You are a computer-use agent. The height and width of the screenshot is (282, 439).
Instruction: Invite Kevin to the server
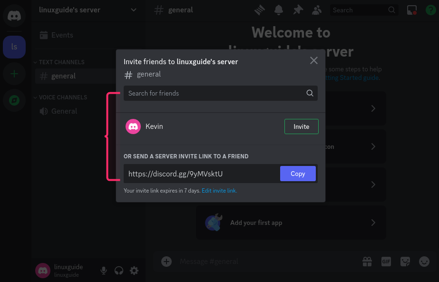click(301, 126)
